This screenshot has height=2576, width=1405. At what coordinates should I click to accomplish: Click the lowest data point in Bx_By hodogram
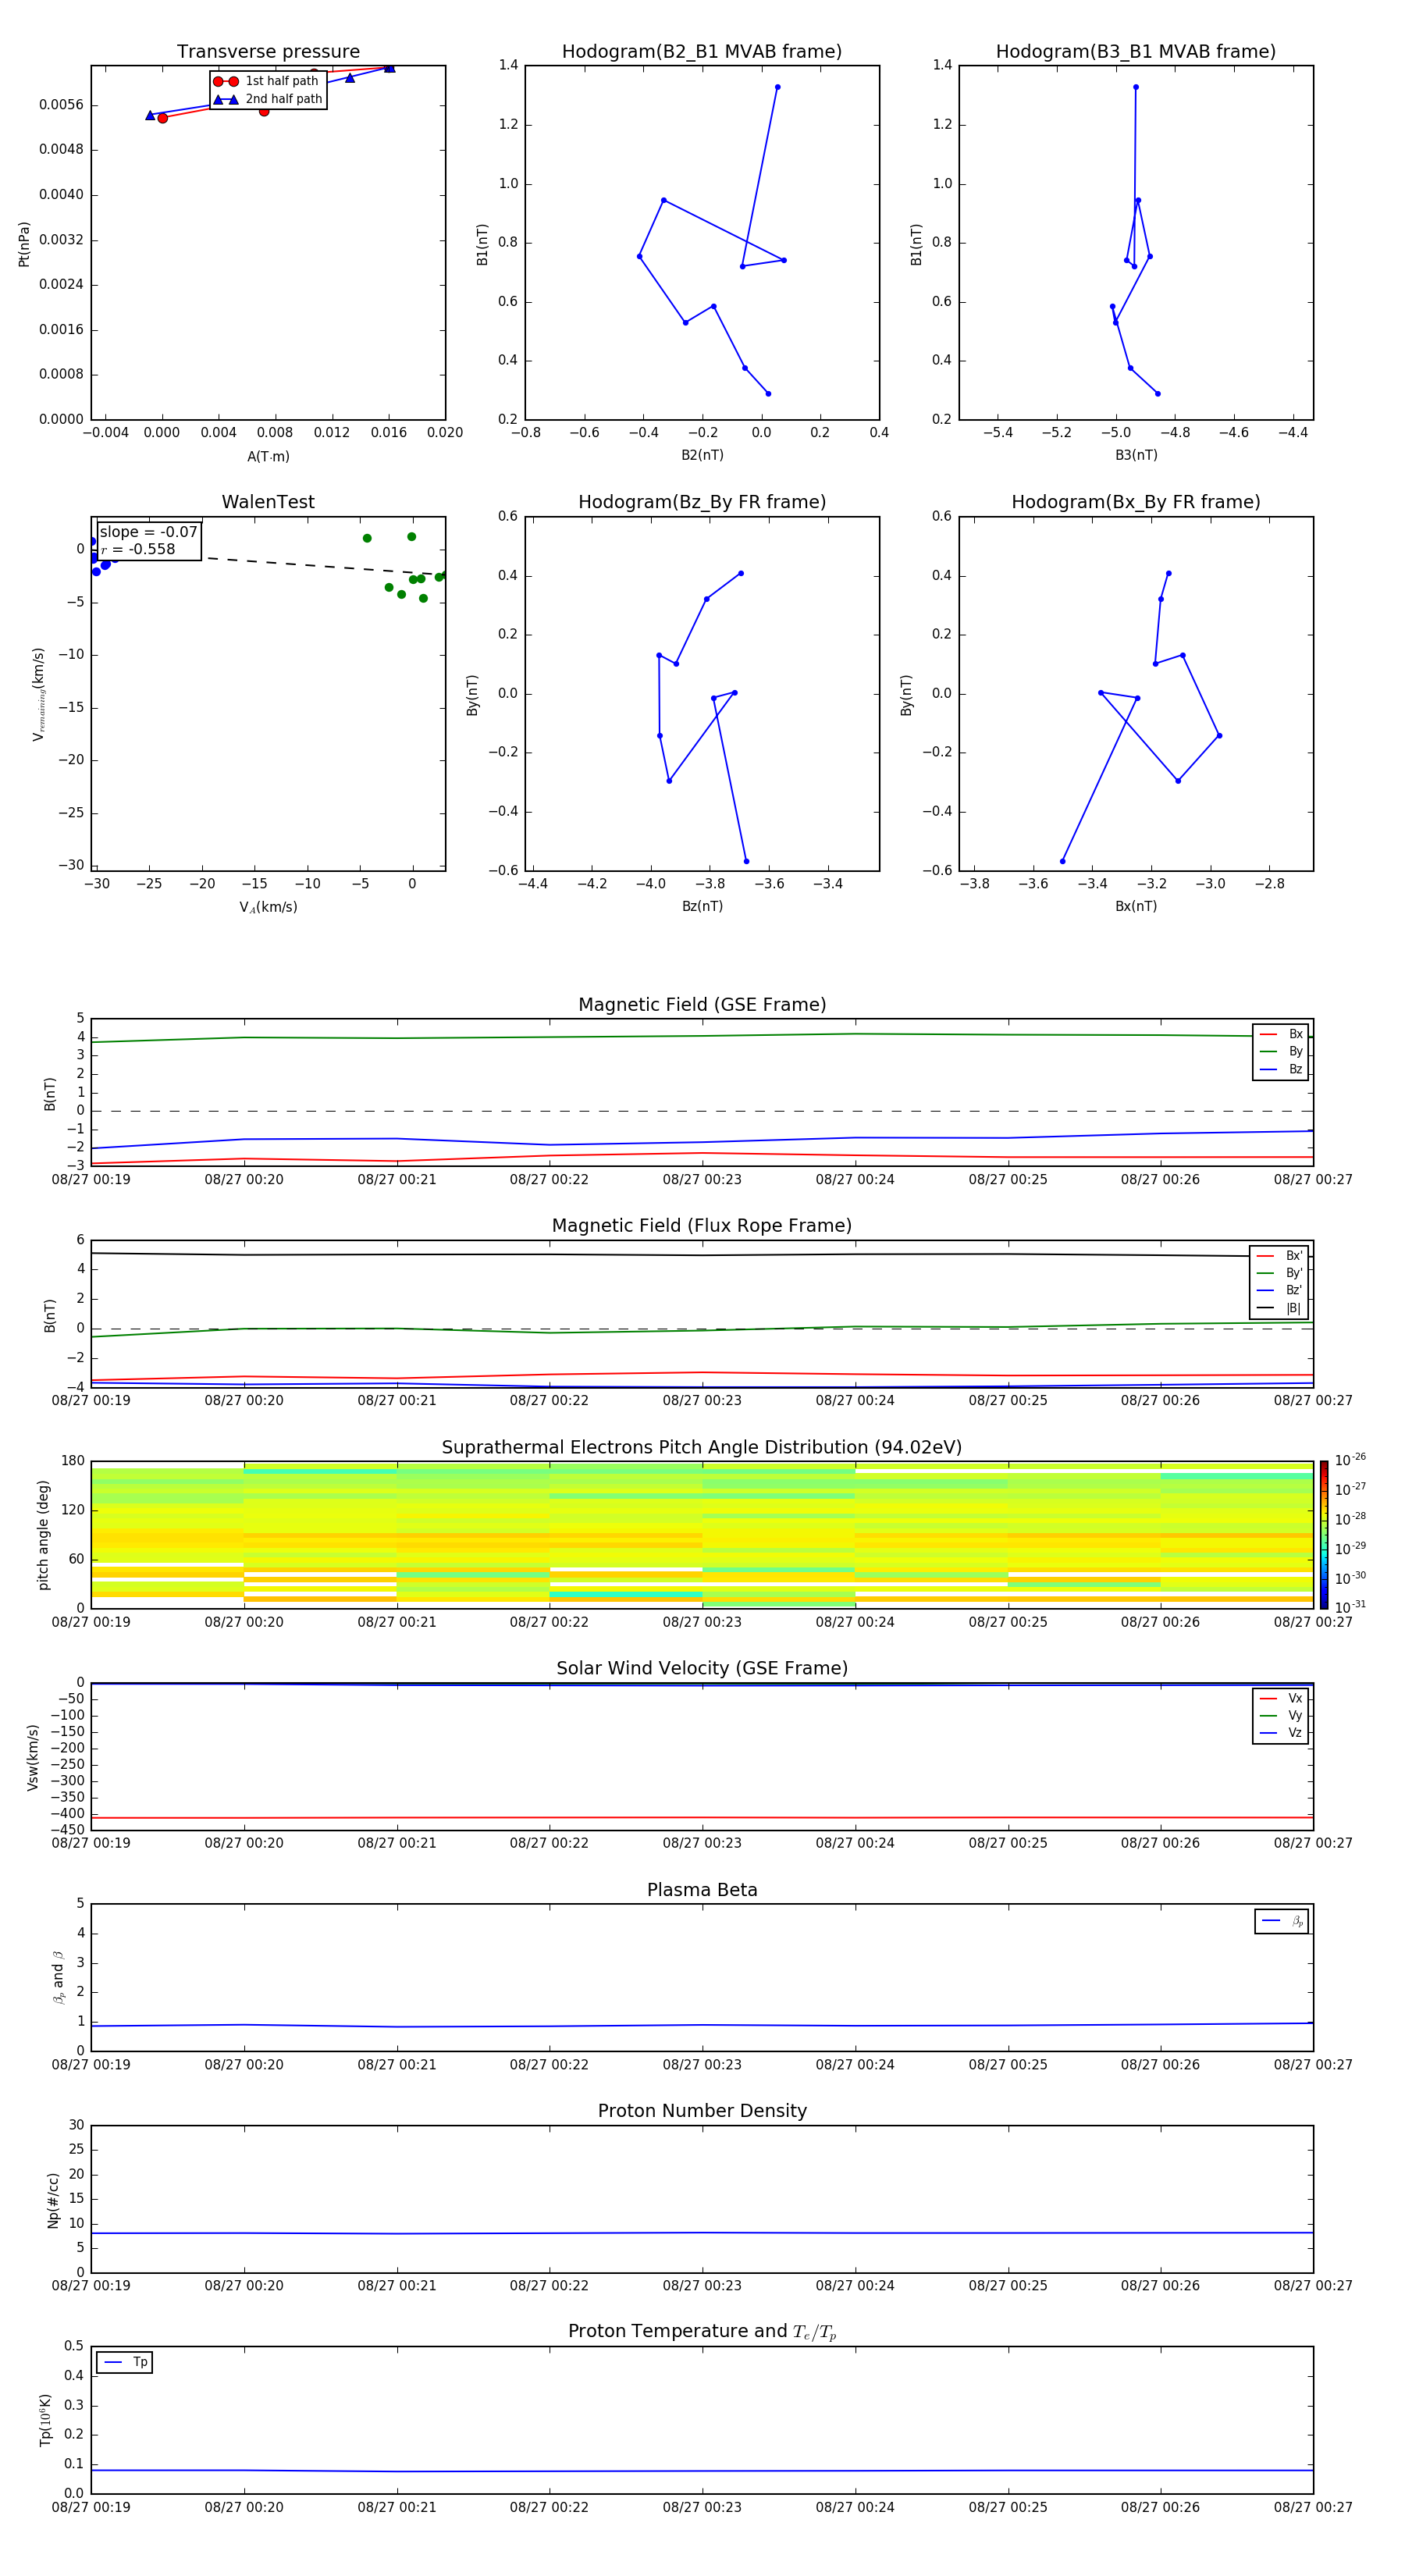click(x=1062, y=861)
